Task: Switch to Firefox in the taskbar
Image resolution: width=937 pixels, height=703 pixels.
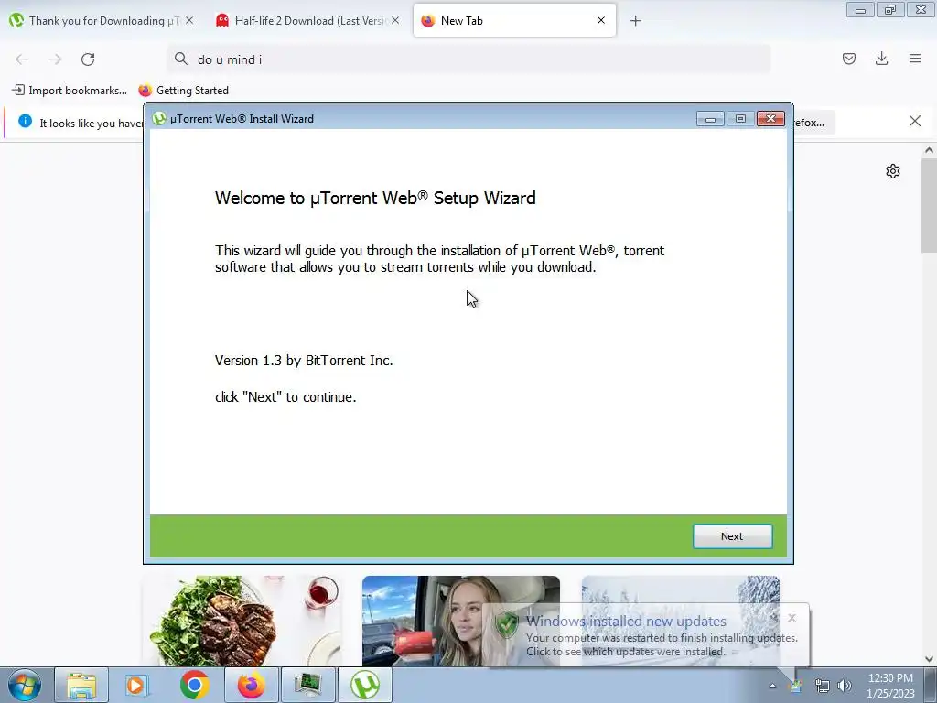Action: 251,685
